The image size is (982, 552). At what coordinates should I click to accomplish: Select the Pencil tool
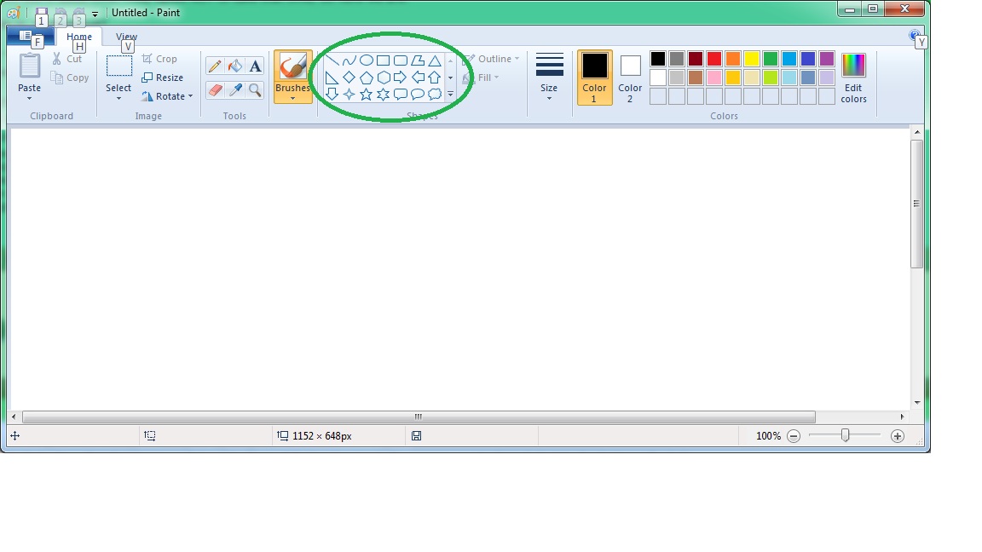click(x=215, y=66)
